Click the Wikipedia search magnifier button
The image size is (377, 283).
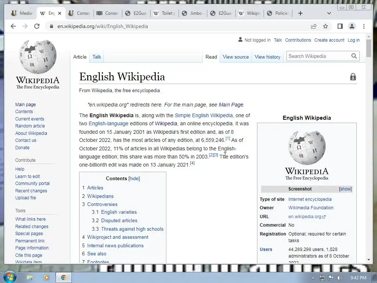(354, 56)
